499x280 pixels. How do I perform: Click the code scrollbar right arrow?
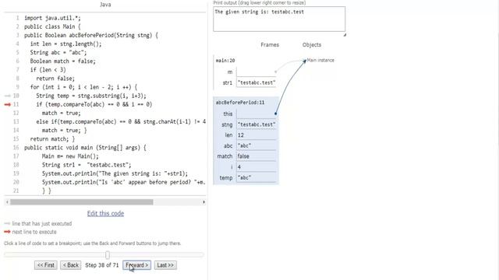tap(203, 202)
